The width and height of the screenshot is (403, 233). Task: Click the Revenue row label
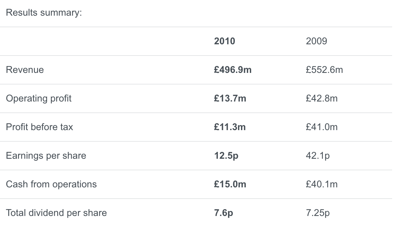[x=25, y=70]
